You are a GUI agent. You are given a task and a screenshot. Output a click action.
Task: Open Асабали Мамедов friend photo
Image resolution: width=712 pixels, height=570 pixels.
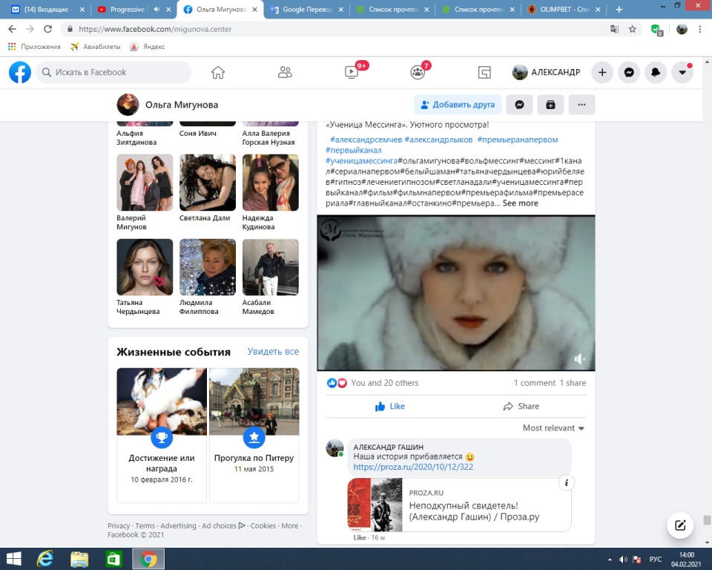pyautogui.click(x=271, y=267)
